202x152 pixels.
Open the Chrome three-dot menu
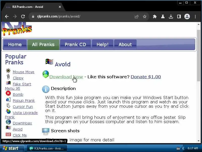(x=195, y=16)
